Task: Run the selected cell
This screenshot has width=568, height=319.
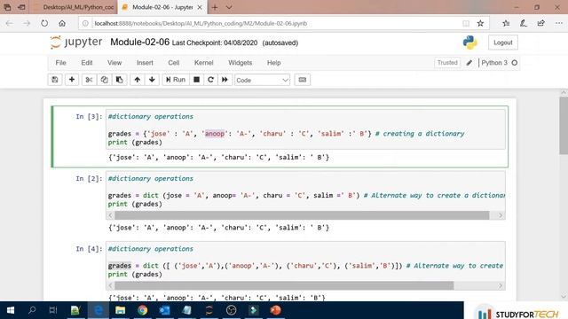Action: [176, 80]
